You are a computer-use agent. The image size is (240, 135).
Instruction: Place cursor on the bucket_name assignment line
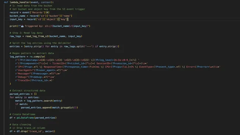[x=41, y=16]
